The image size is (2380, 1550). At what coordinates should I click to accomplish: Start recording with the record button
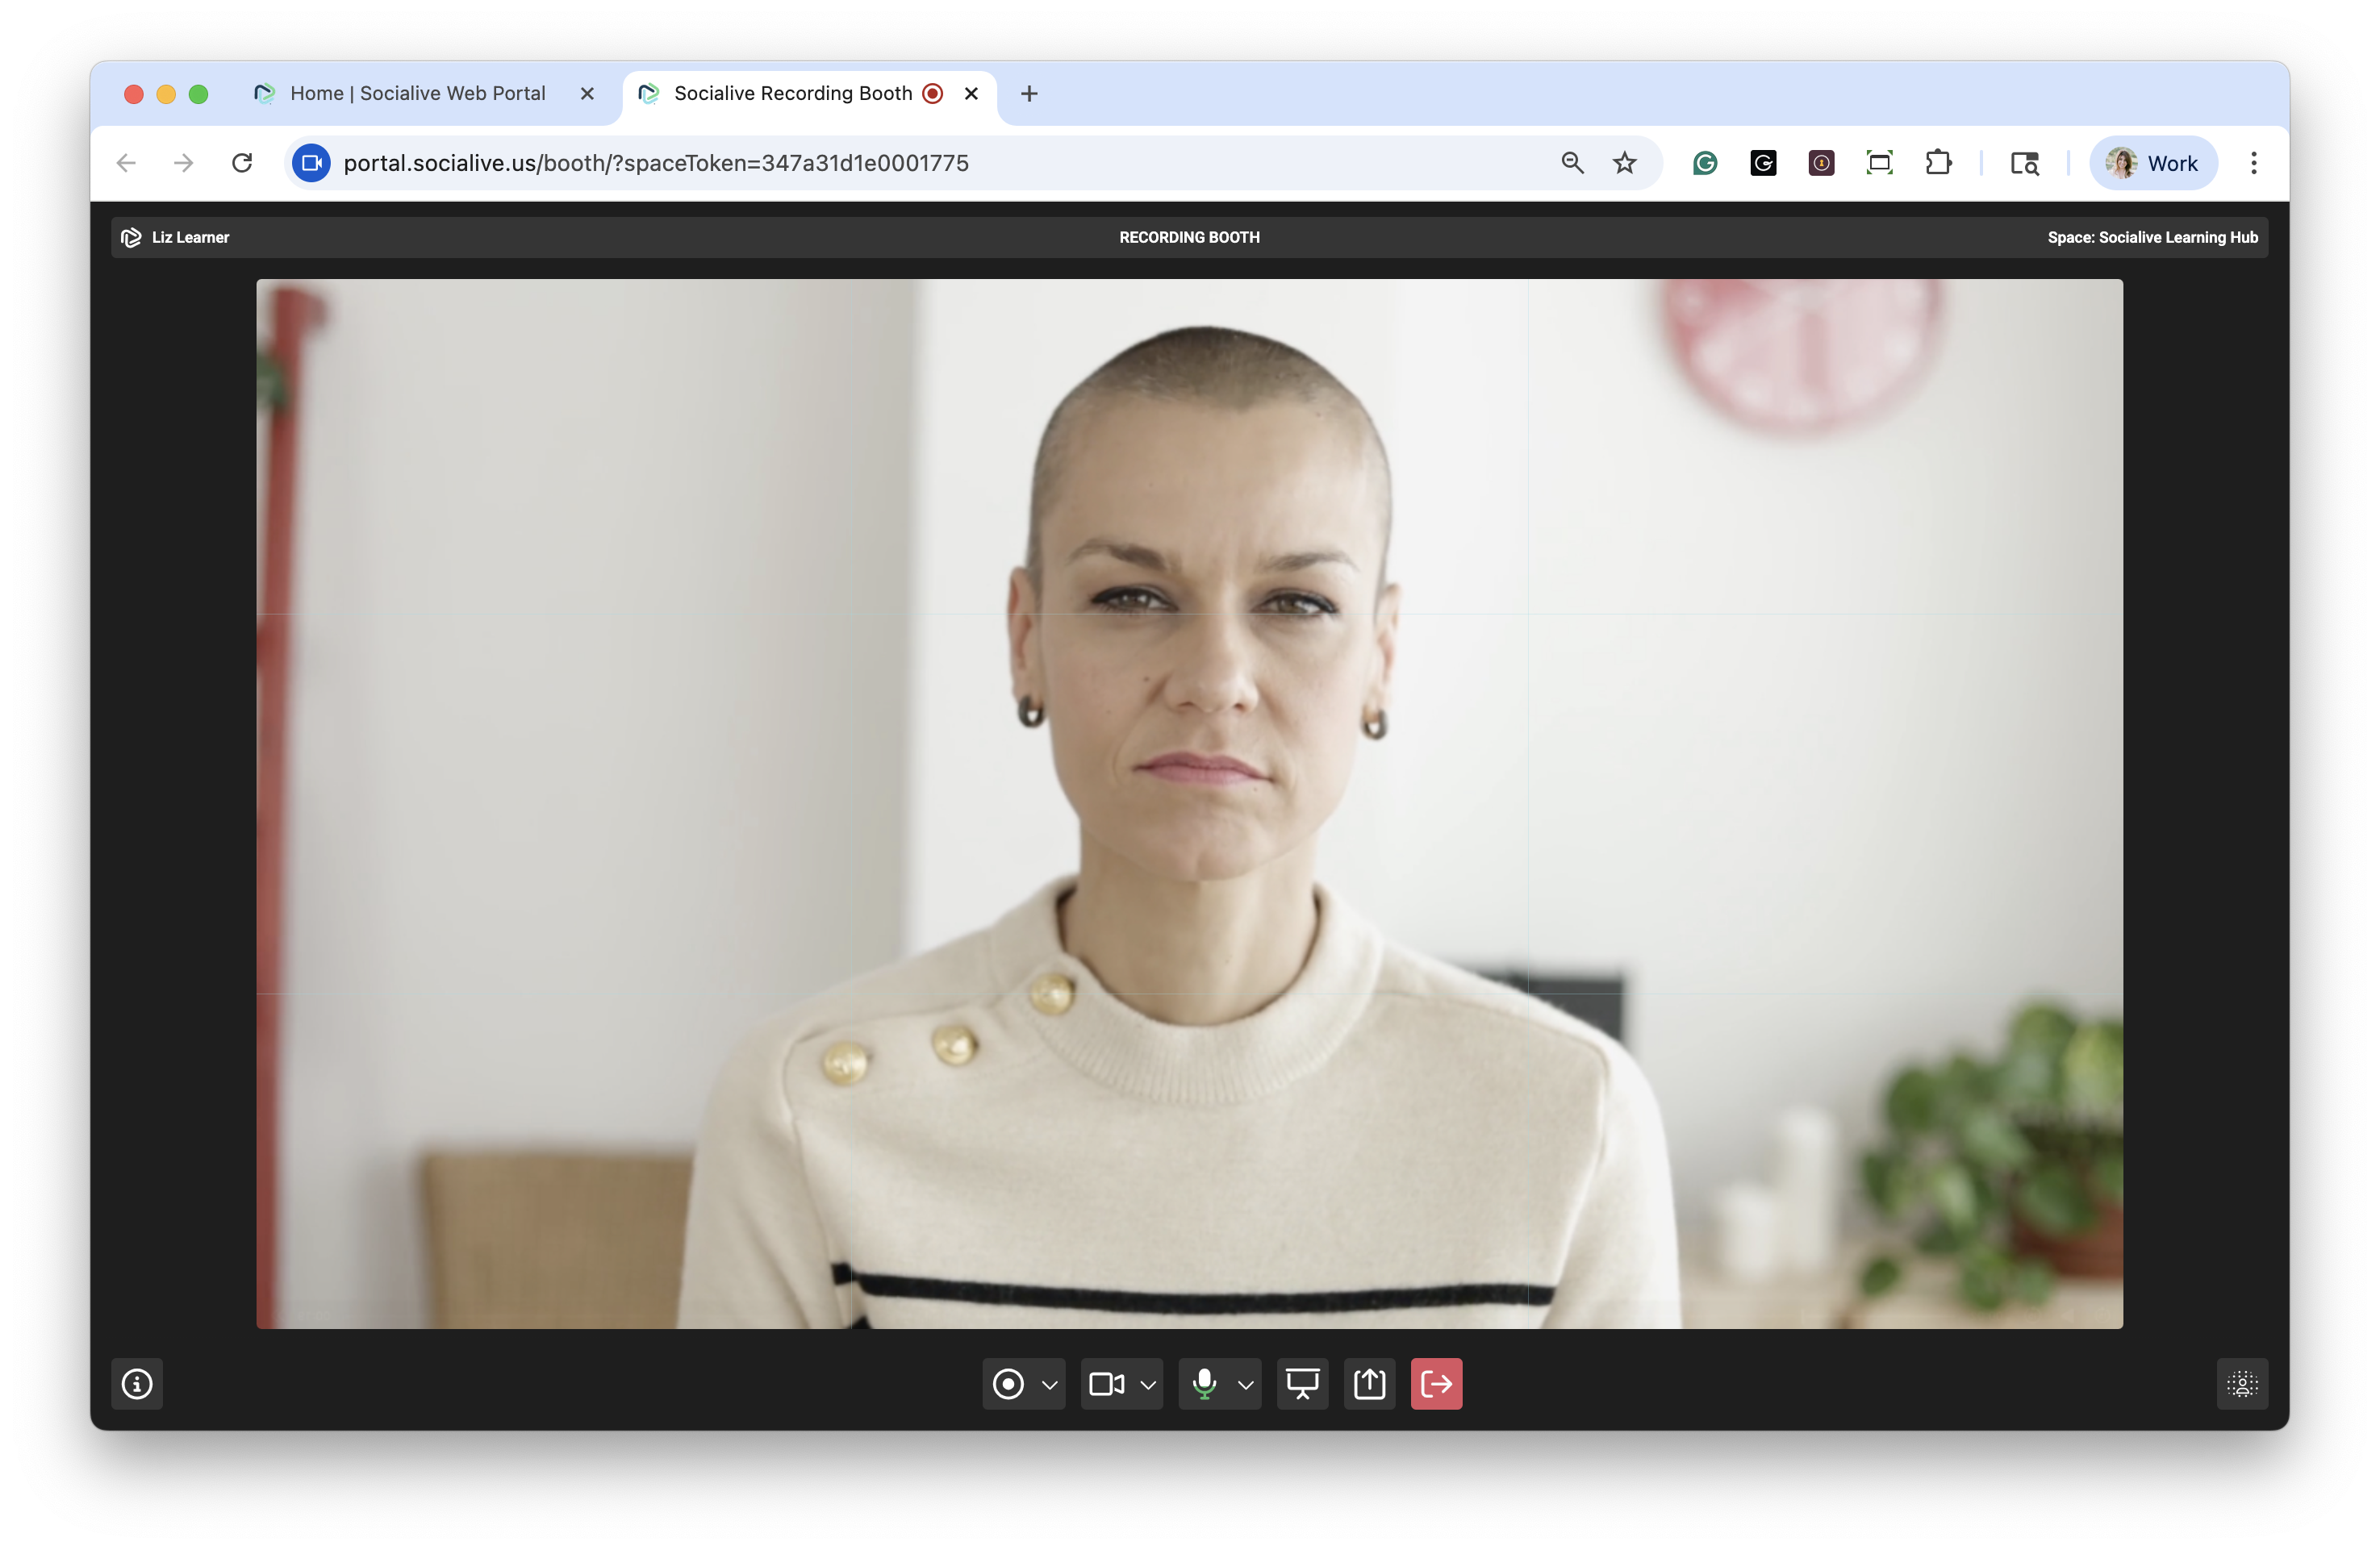tap(1008, 1384)
